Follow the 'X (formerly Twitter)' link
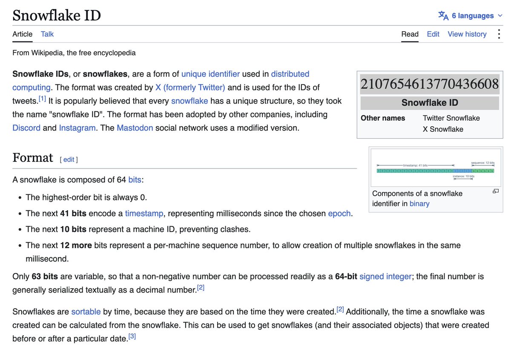The height and width of the screenshot is (351, 511). 190,87
